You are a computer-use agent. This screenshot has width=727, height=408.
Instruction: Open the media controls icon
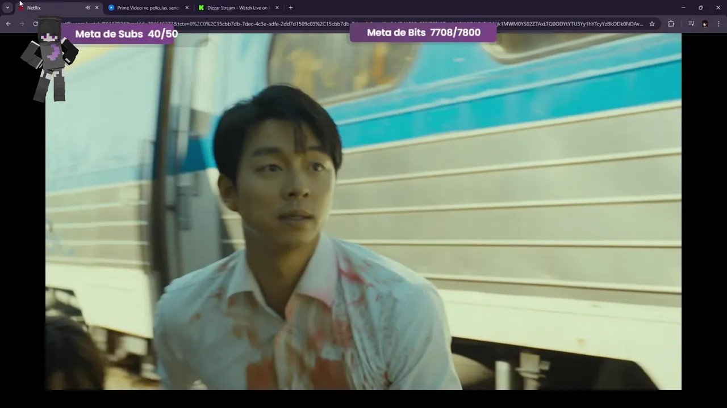691,24
